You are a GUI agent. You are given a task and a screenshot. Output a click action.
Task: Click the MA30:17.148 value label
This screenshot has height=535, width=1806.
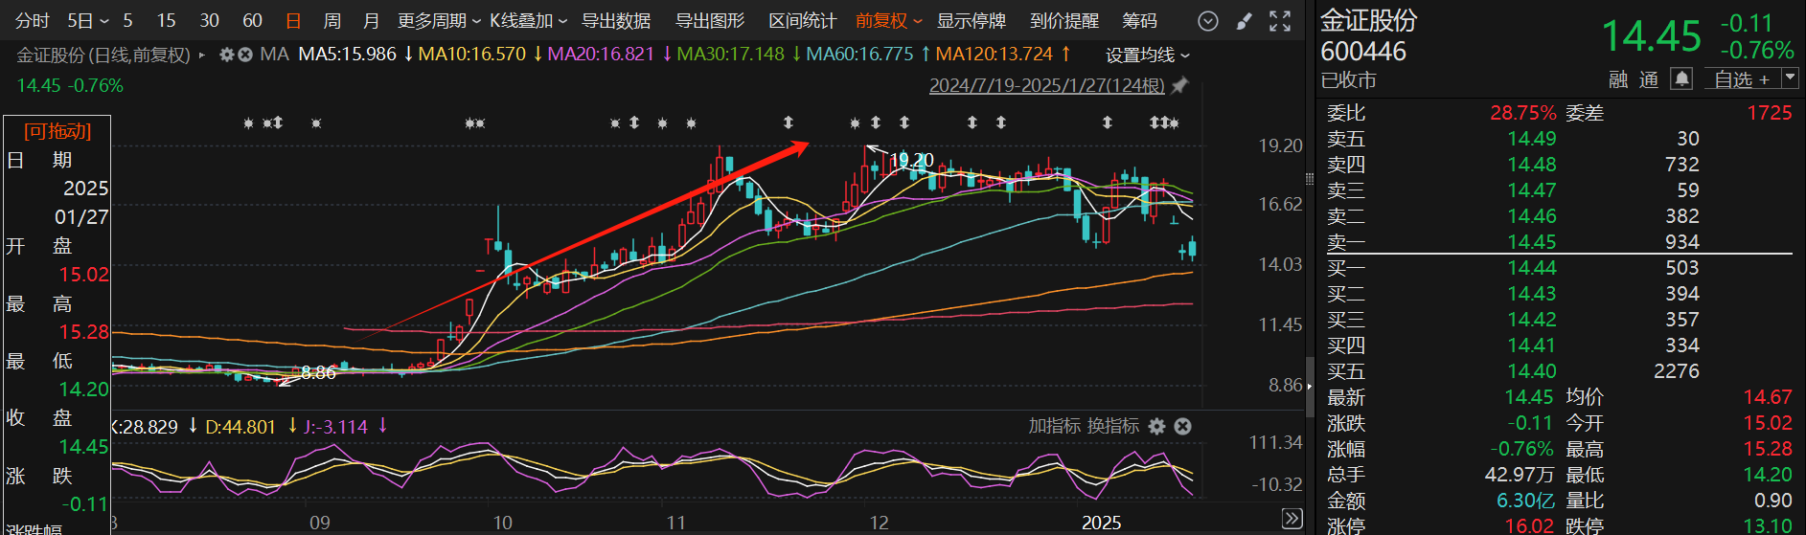tap(731, 55)
